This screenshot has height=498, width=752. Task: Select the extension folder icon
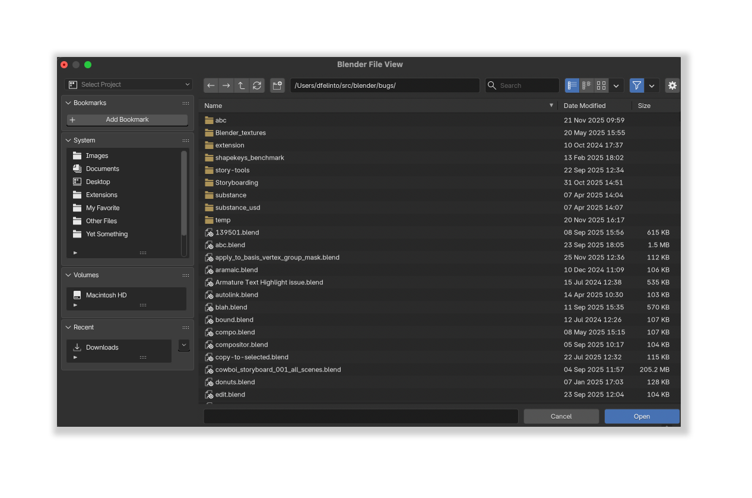coord(209,145)
